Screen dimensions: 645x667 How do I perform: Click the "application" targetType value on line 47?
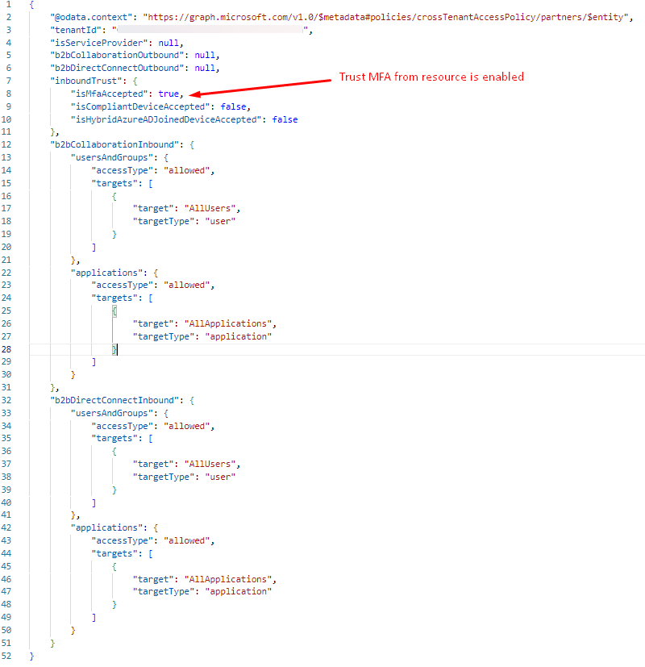238,591
